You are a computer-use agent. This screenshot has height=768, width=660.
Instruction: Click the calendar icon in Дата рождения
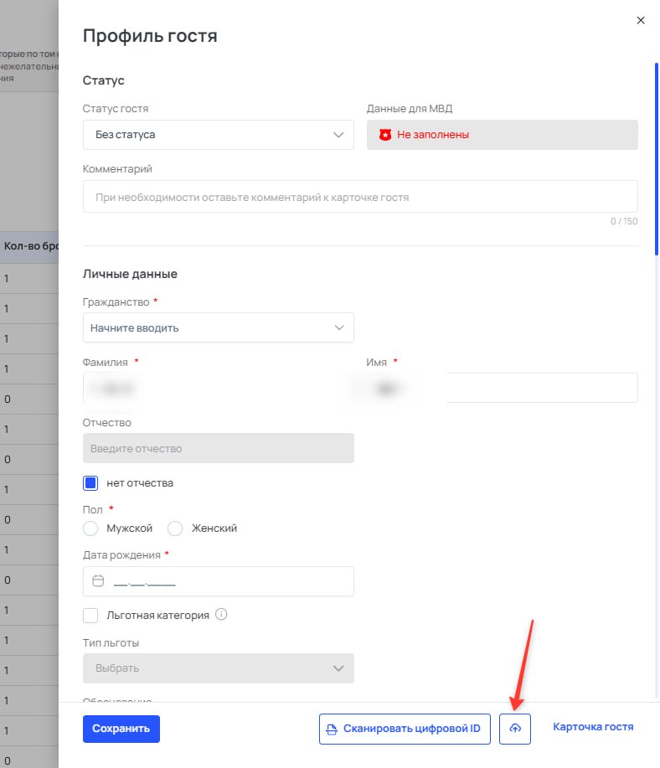[x=98, y=581]
